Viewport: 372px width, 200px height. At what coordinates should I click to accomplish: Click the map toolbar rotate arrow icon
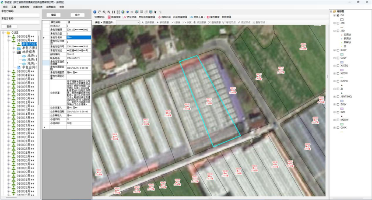click(160, 12)
